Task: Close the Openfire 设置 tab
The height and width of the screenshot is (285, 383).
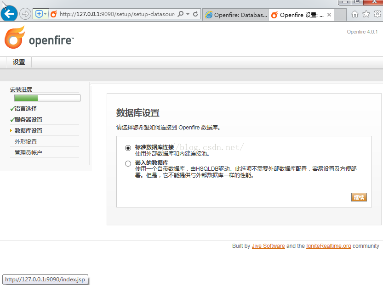Action: [x=329, y=15]
